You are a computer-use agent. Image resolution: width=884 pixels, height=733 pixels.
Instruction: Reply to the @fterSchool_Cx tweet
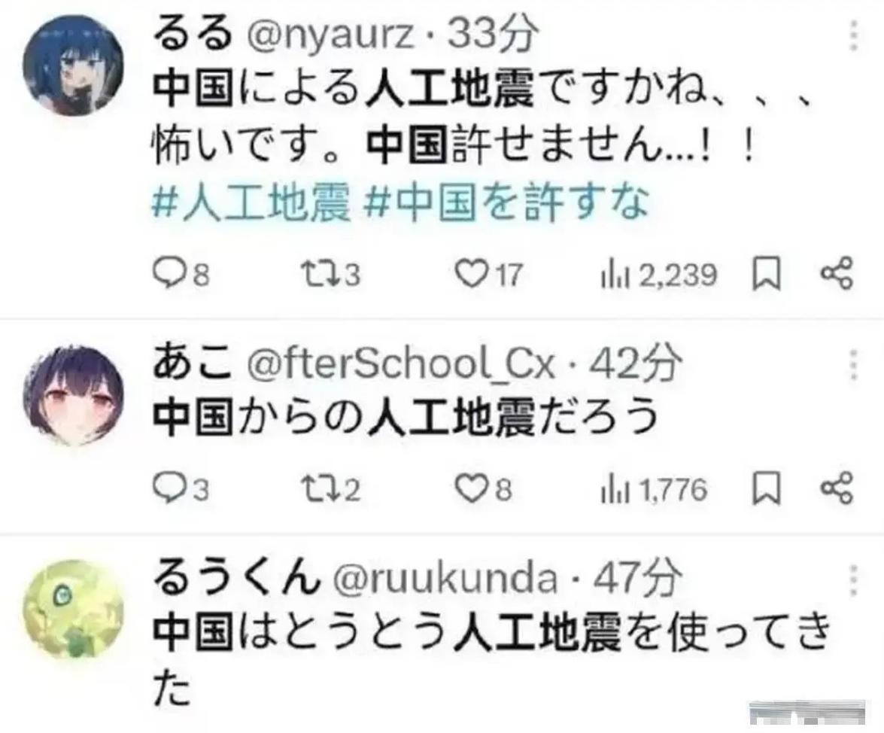pos(181,489)
